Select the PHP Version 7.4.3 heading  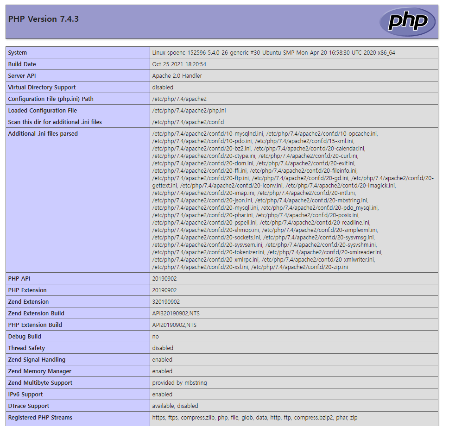click(x=43, y=19)
